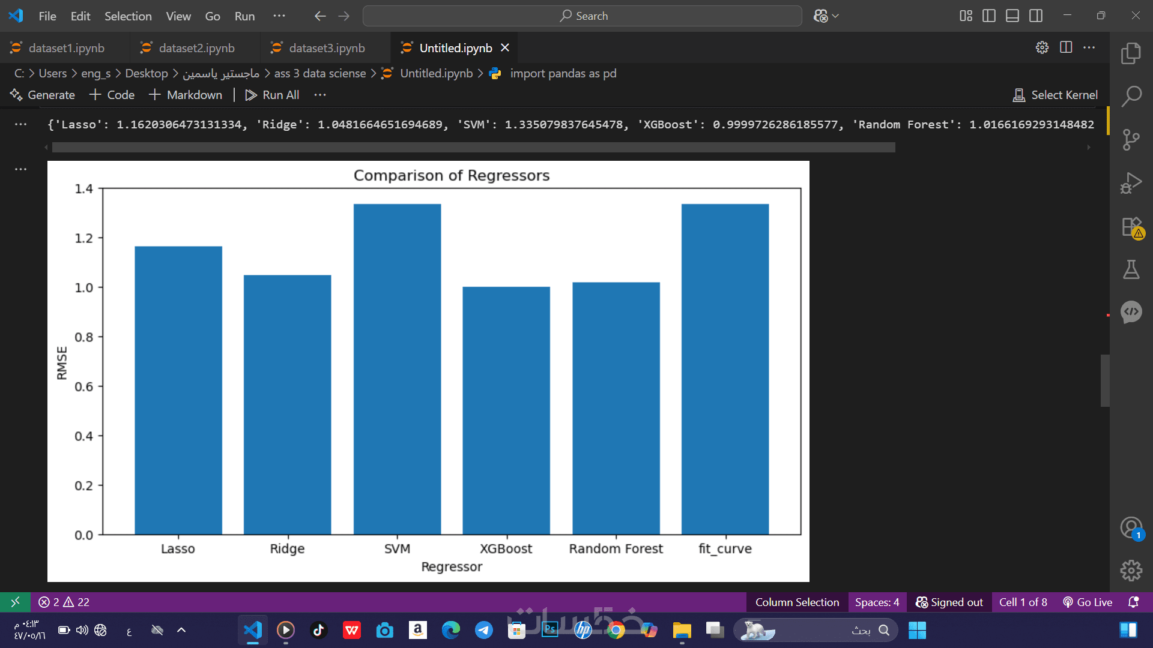The height and width of the screenshot is (648, 1153).
Task: Click the Go Live status bar item
Action: click(1088, 602)
